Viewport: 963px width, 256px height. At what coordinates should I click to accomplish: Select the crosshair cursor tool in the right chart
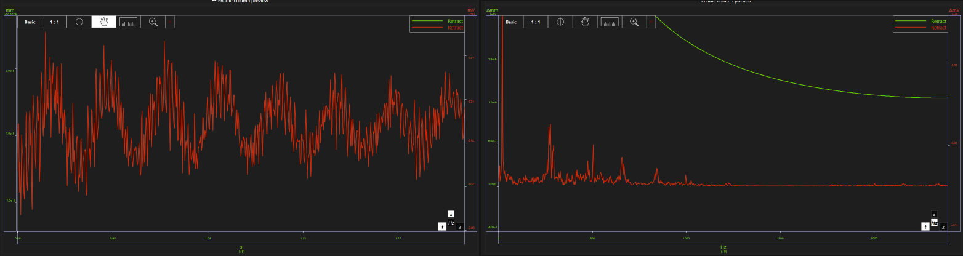click(x=560, y=22)
